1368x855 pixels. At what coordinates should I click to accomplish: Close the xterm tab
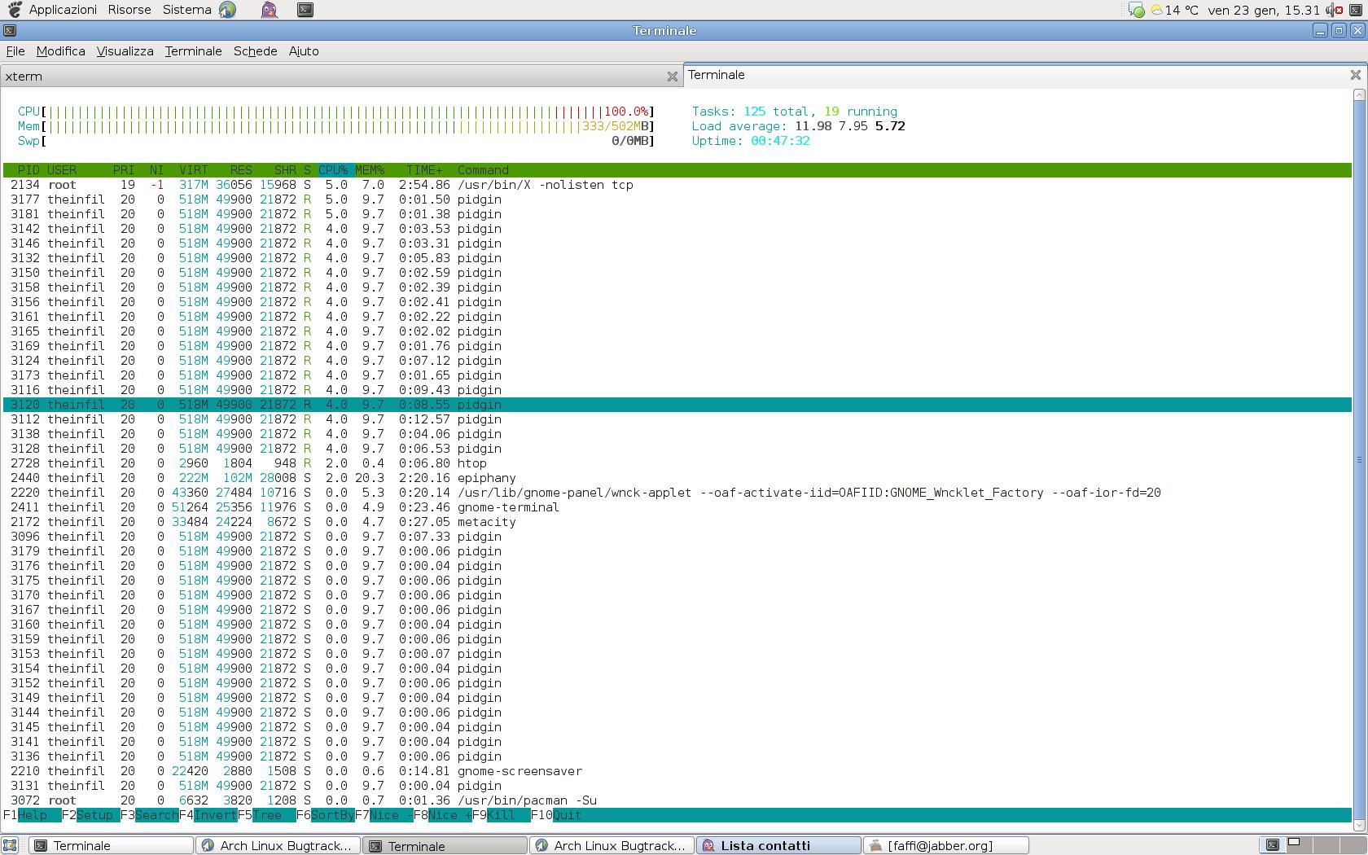(x=672, y=77)
